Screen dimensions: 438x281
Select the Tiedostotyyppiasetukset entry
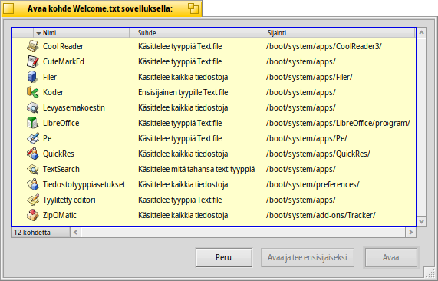pyautogui.click(x=213, y=184)
